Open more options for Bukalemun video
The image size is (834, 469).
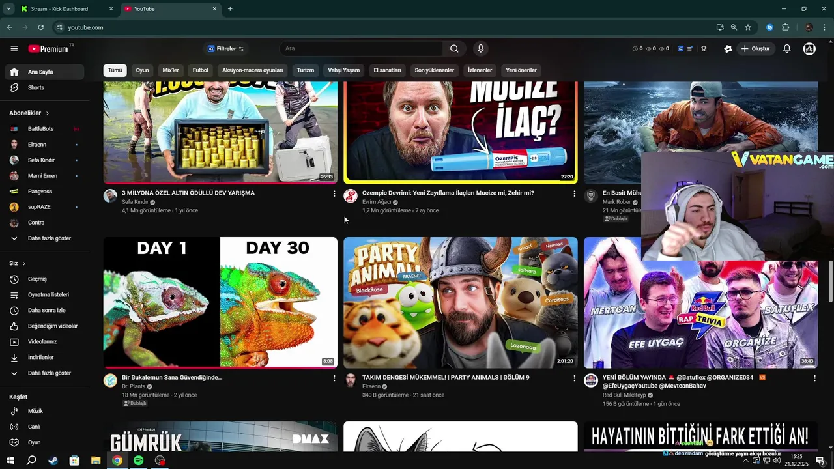[x=334, y=378]
